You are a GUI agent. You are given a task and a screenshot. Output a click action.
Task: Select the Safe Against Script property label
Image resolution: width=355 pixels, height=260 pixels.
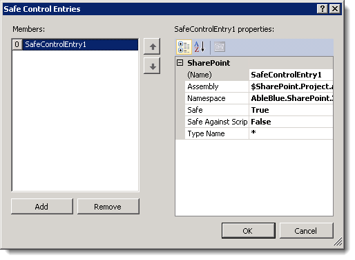pos(217,122)
